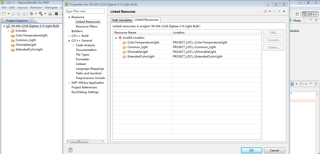Select Resource Filters in the tree
320x154 pixels.
click(x=86, y=27)
